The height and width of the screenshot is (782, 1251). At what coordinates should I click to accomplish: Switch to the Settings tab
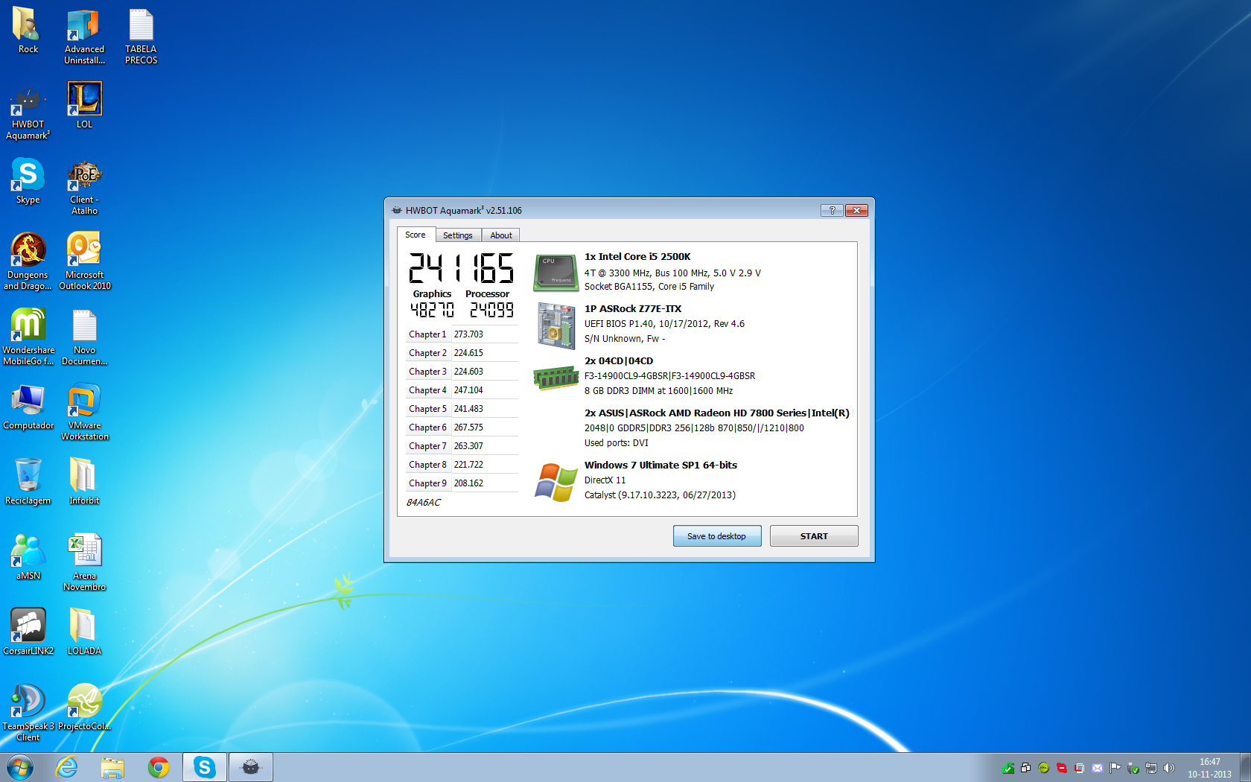click(x=458, y=235)
